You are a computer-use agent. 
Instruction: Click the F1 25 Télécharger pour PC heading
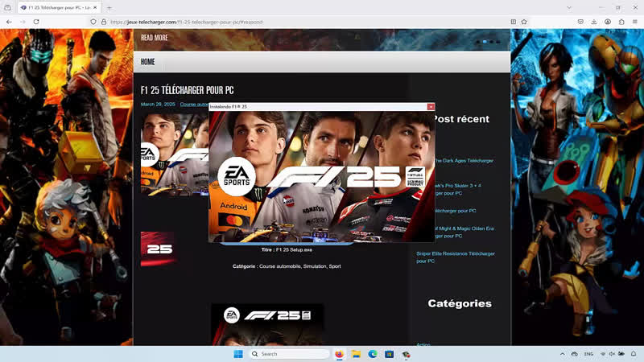pyautogui.click(x=187, y=90)
